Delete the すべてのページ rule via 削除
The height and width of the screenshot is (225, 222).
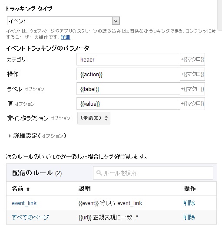click(189, 217)
